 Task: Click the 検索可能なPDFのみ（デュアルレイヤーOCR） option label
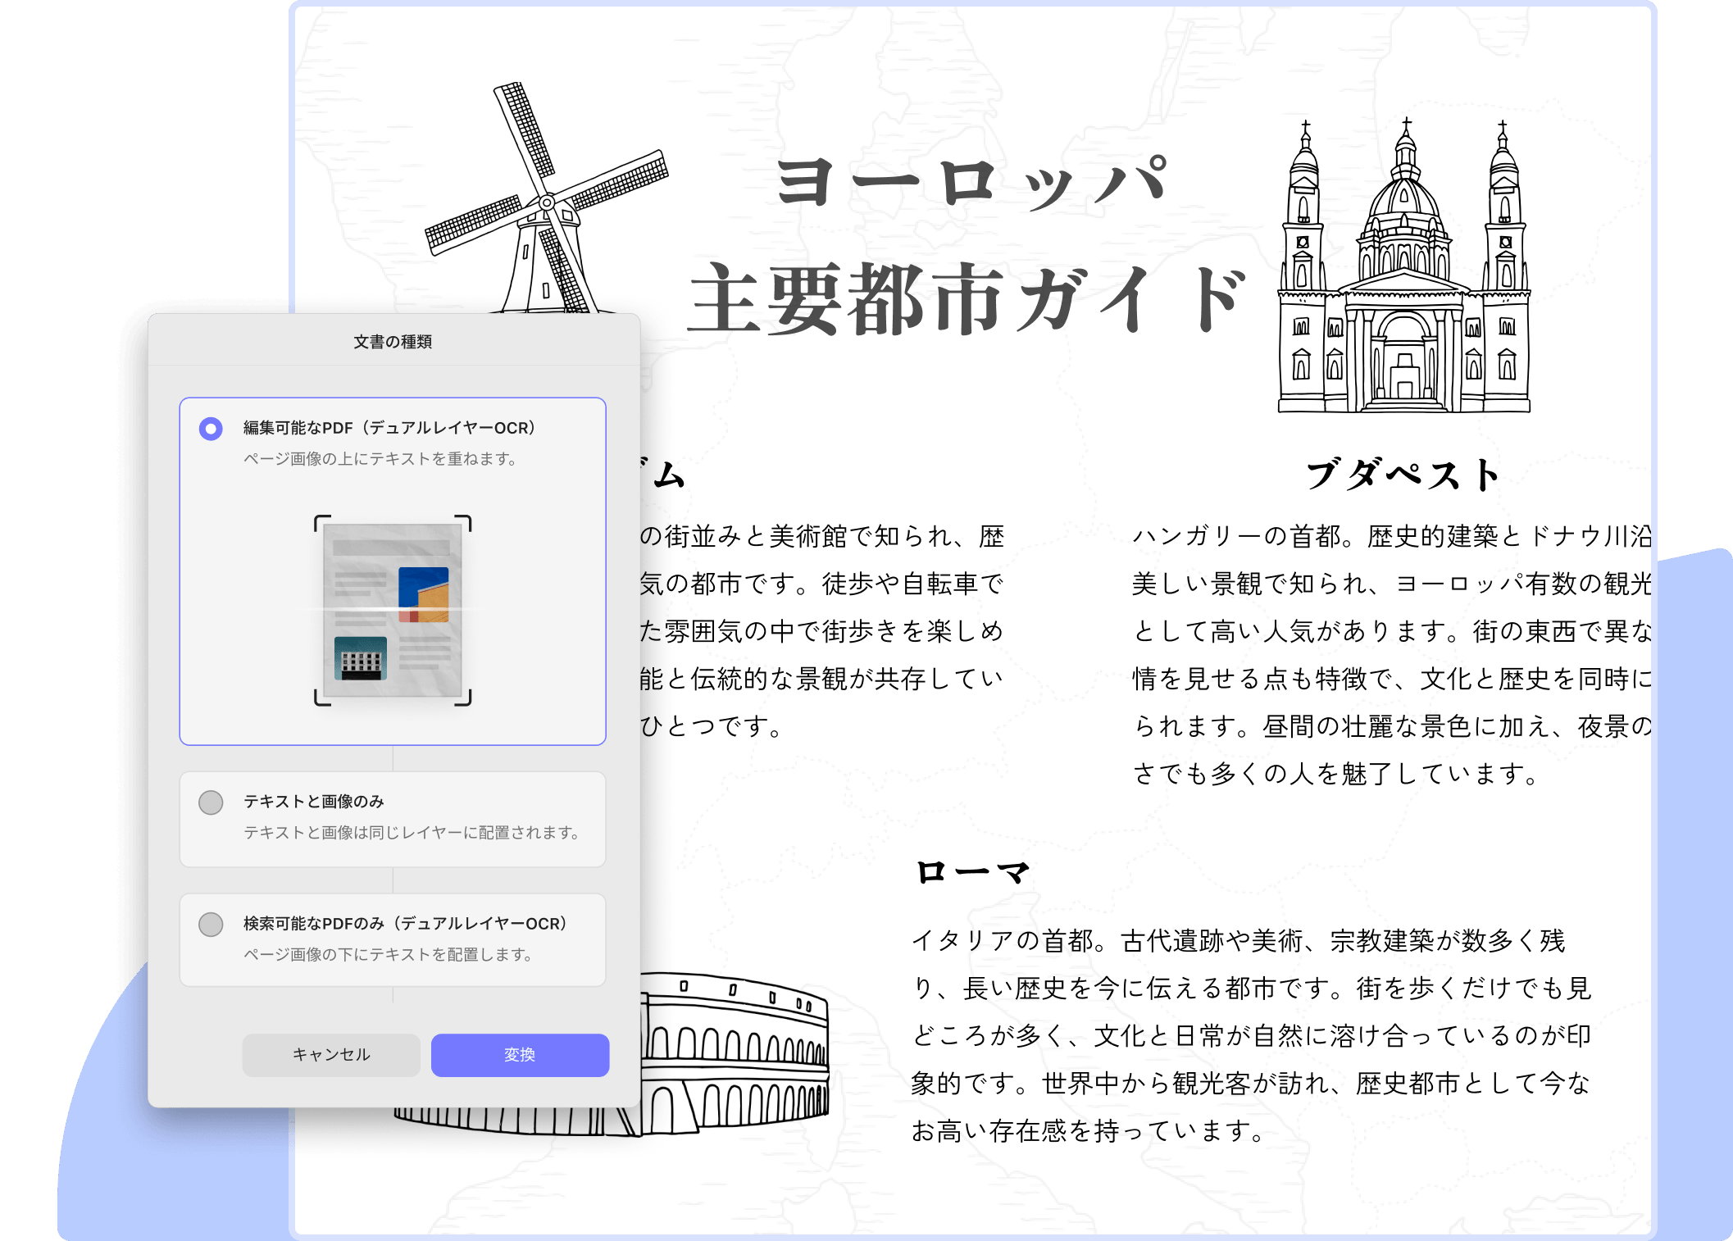405,924
